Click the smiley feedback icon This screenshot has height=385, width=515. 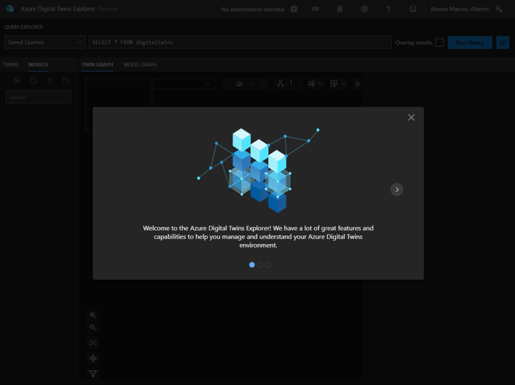click(x=413, y=9)
